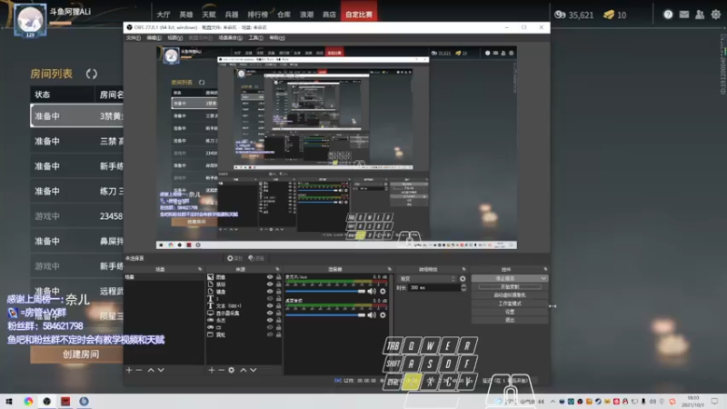Switch to 排行榜 tab in game
Viewport: 727px width, 409px height.
pos(258,15)
